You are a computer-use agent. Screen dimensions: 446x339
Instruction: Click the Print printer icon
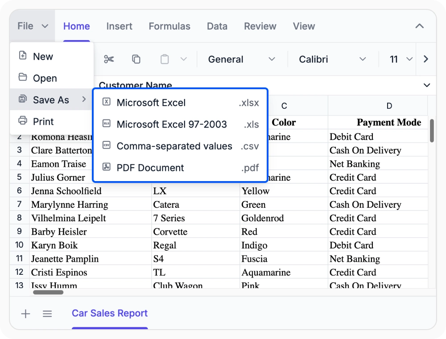click(x=23, y=120)
